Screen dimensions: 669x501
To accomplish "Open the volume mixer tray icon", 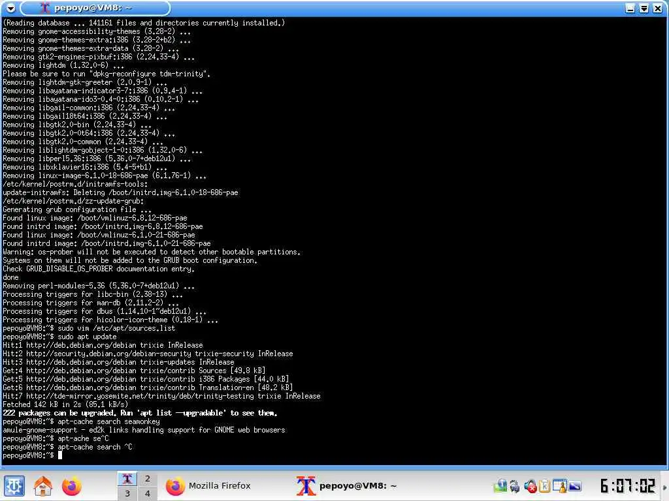I will click(x=530, y=486).
